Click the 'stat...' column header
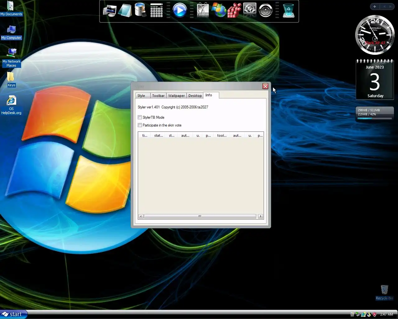 [x=158, y=136]
